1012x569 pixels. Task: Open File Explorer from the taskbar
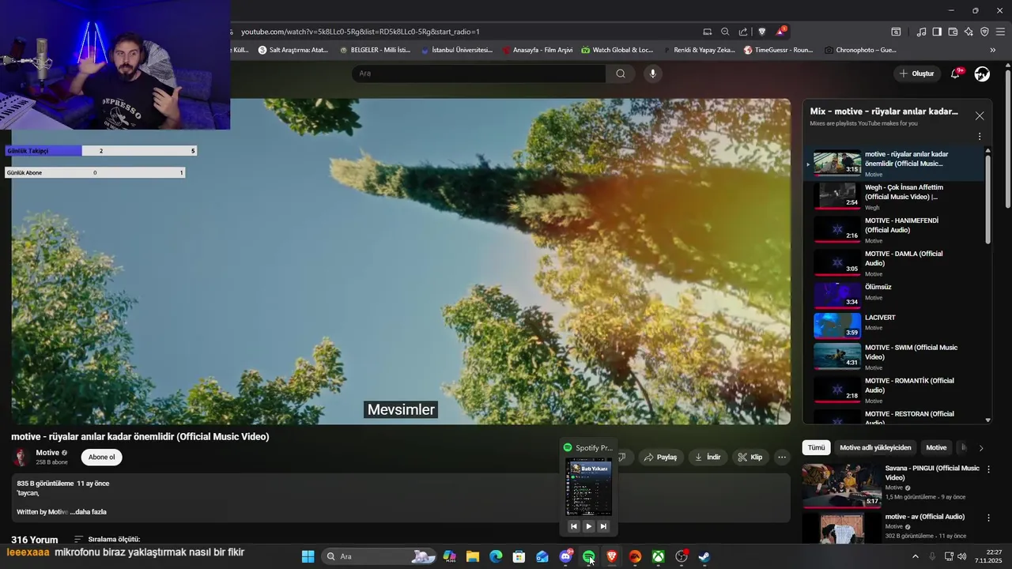point(472,556)
